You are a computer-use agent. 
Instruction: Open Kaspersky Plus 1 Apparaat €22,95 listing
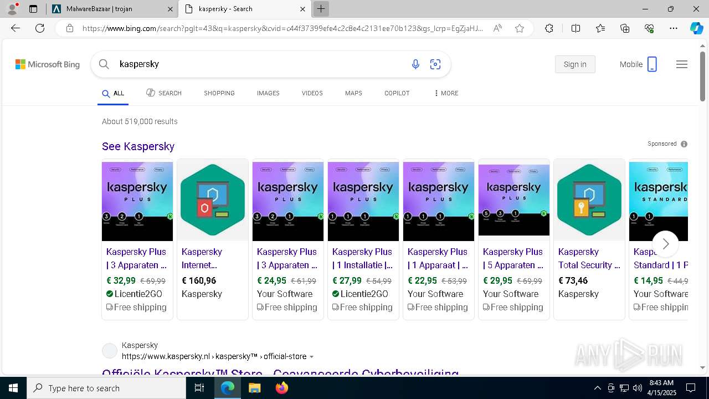(x=438, y=258)
